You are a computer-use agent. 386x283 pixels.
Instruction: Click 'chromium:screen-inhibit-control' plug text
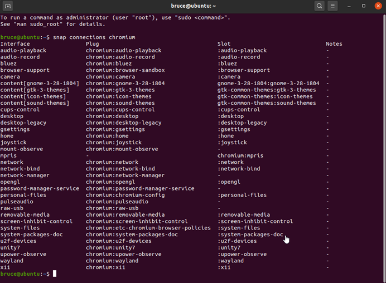click(137, 221)
